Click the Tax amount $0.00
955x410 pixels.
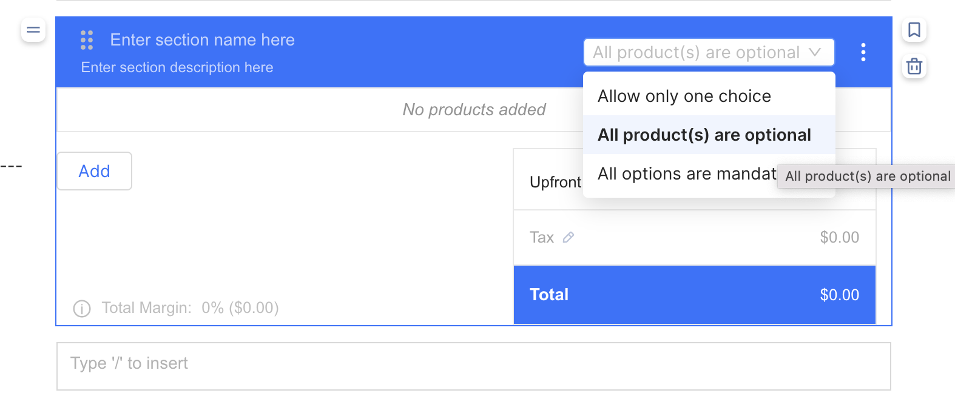pos(839,237)
